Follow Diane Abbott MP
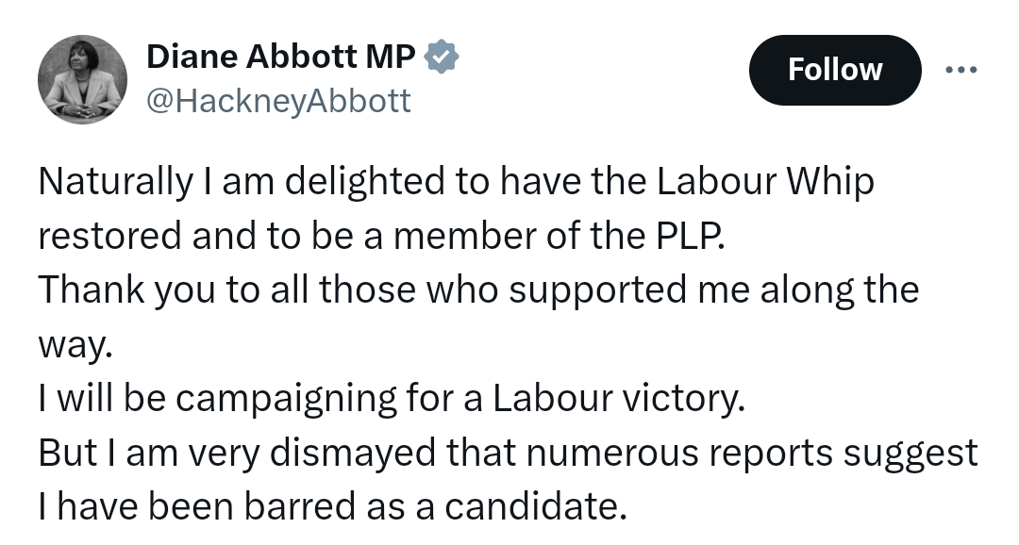This screenshot has width=1019, height=545. point(835,70)
